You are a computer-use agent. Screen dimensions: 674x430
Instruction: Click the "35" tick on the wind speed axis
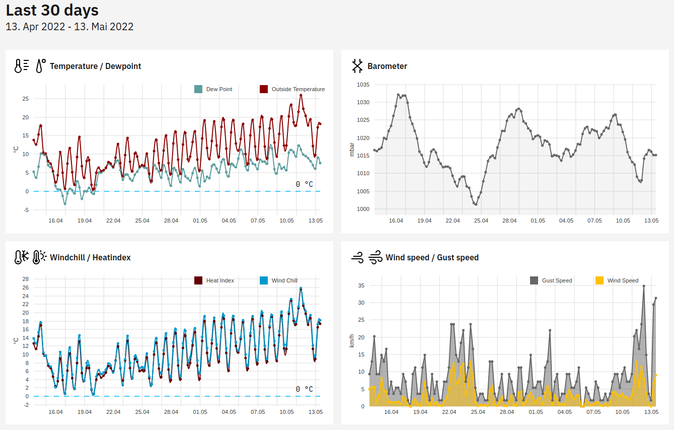[361, 285]
